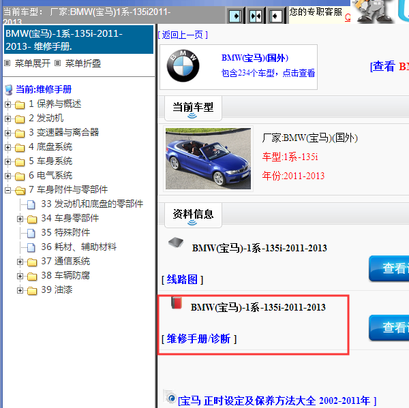Expand the 4 底盘系统 node
Image resolution: width=409 pixels, height=408 pixels.
[x=7, y=148]
